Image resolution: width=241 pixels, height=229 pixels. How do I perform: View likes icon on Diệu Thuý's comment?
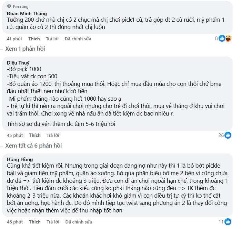[228, 135]
